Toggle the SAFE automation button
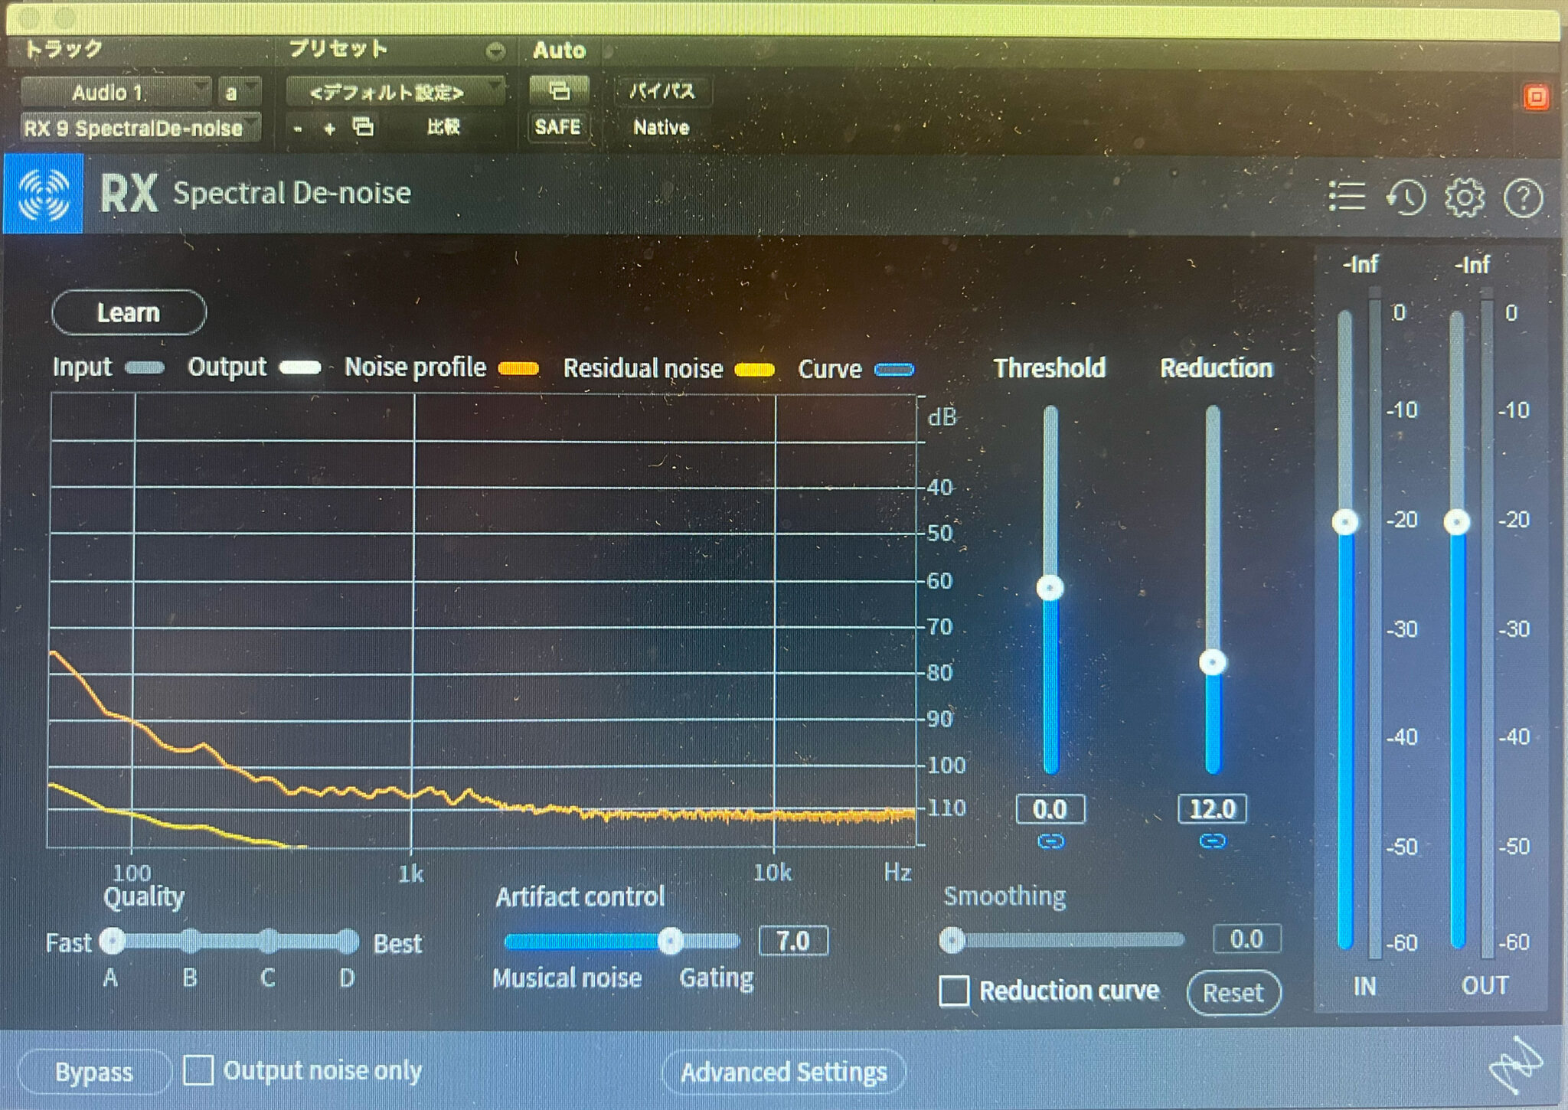The width and height of the screenshot is (1568, 1110). point(557,127)
